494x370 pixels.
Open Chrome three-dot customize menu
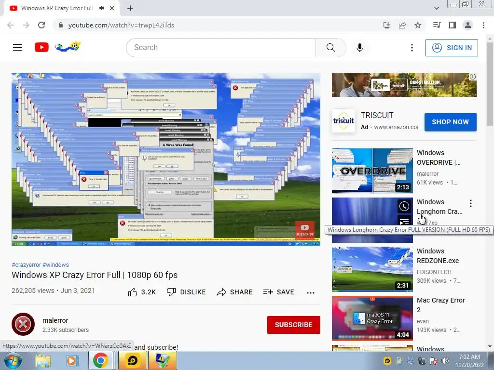tap(483, 25)
